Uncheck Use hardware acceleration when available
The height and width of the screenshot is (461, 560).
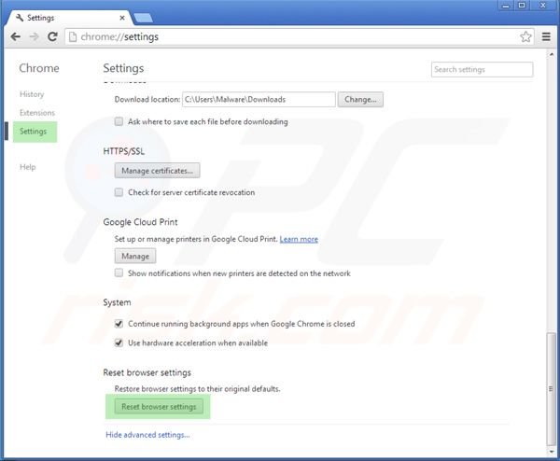pos(119,342)
